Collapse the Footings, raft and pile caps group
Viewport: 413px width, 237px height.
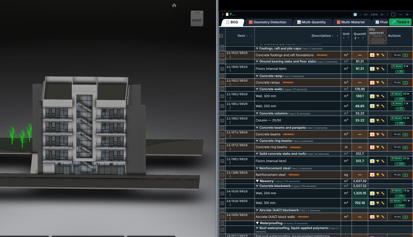257,49
